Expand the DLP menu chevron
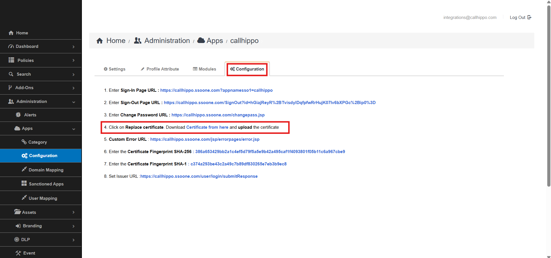Screen dimensions: 551x258 click(x=74, y=240)
